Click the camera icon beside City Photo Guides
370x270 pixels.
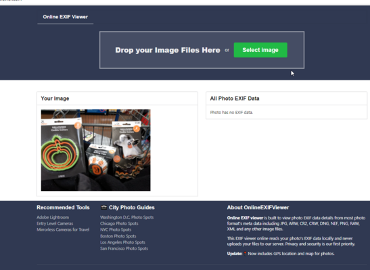[103, 207]
